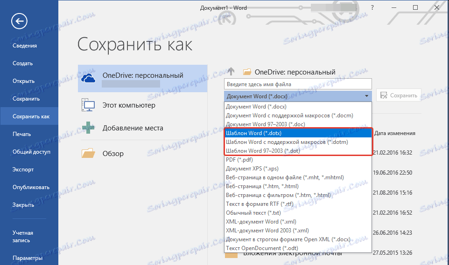Image resolution: width=449 pixels, height=265 pixels.
Task: Click Закрыть in the sidebar
Action: (x=23, y=205)
